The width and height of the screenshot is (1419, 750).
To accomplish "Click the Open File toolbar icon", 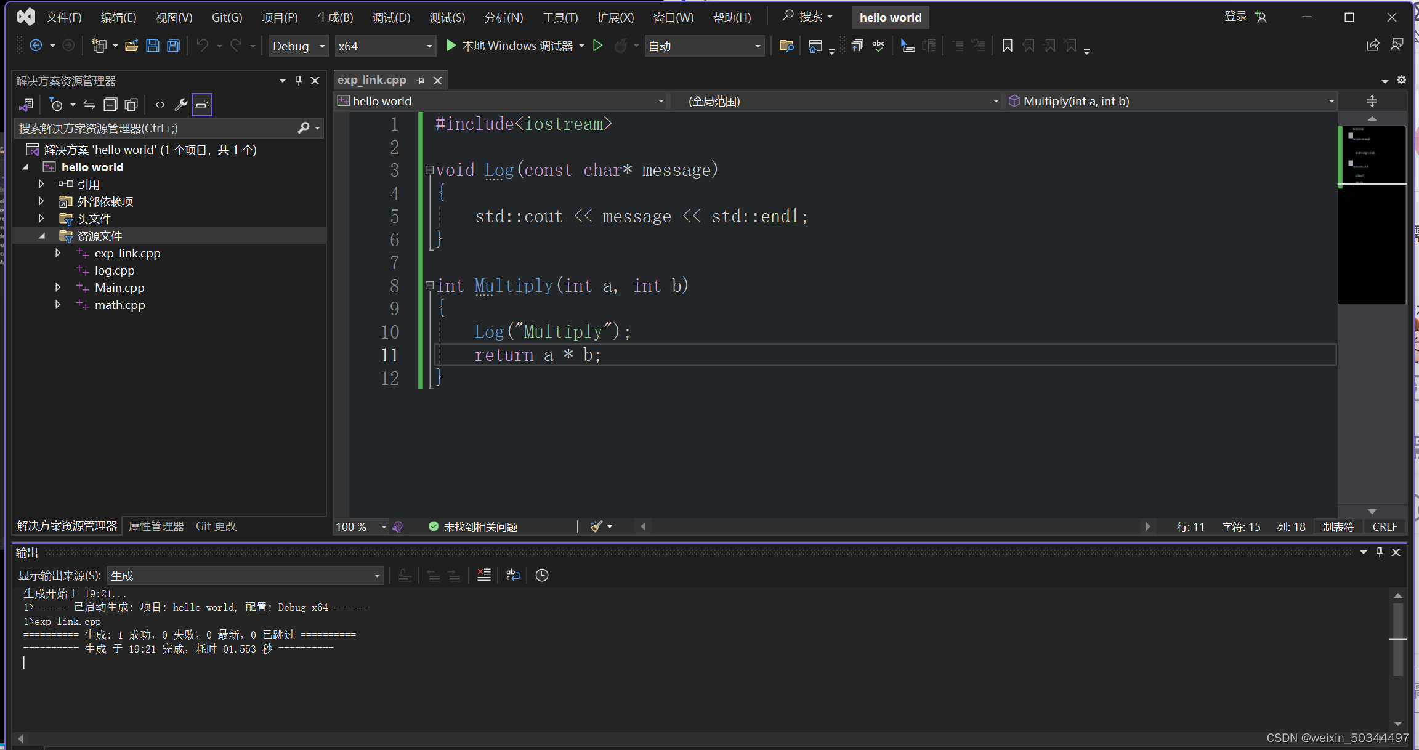I will pyautogui.click(x=131, y=46).
